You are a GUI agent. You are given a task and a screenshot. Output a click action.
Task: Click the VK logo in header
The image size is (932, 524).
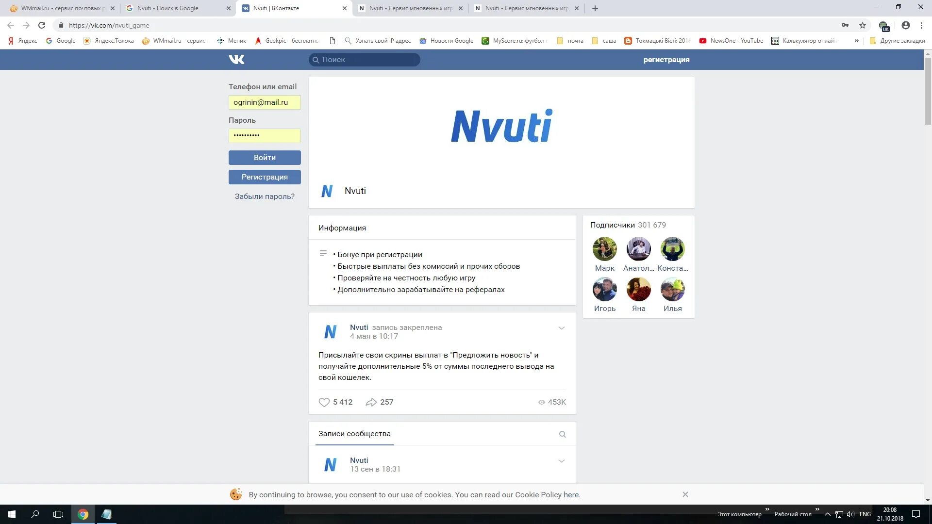pyautogui.click(x=236, y=60)
